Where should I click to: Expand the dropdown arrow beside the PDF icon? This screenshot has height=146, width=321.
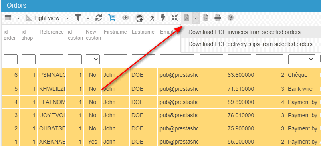point(196,18)
